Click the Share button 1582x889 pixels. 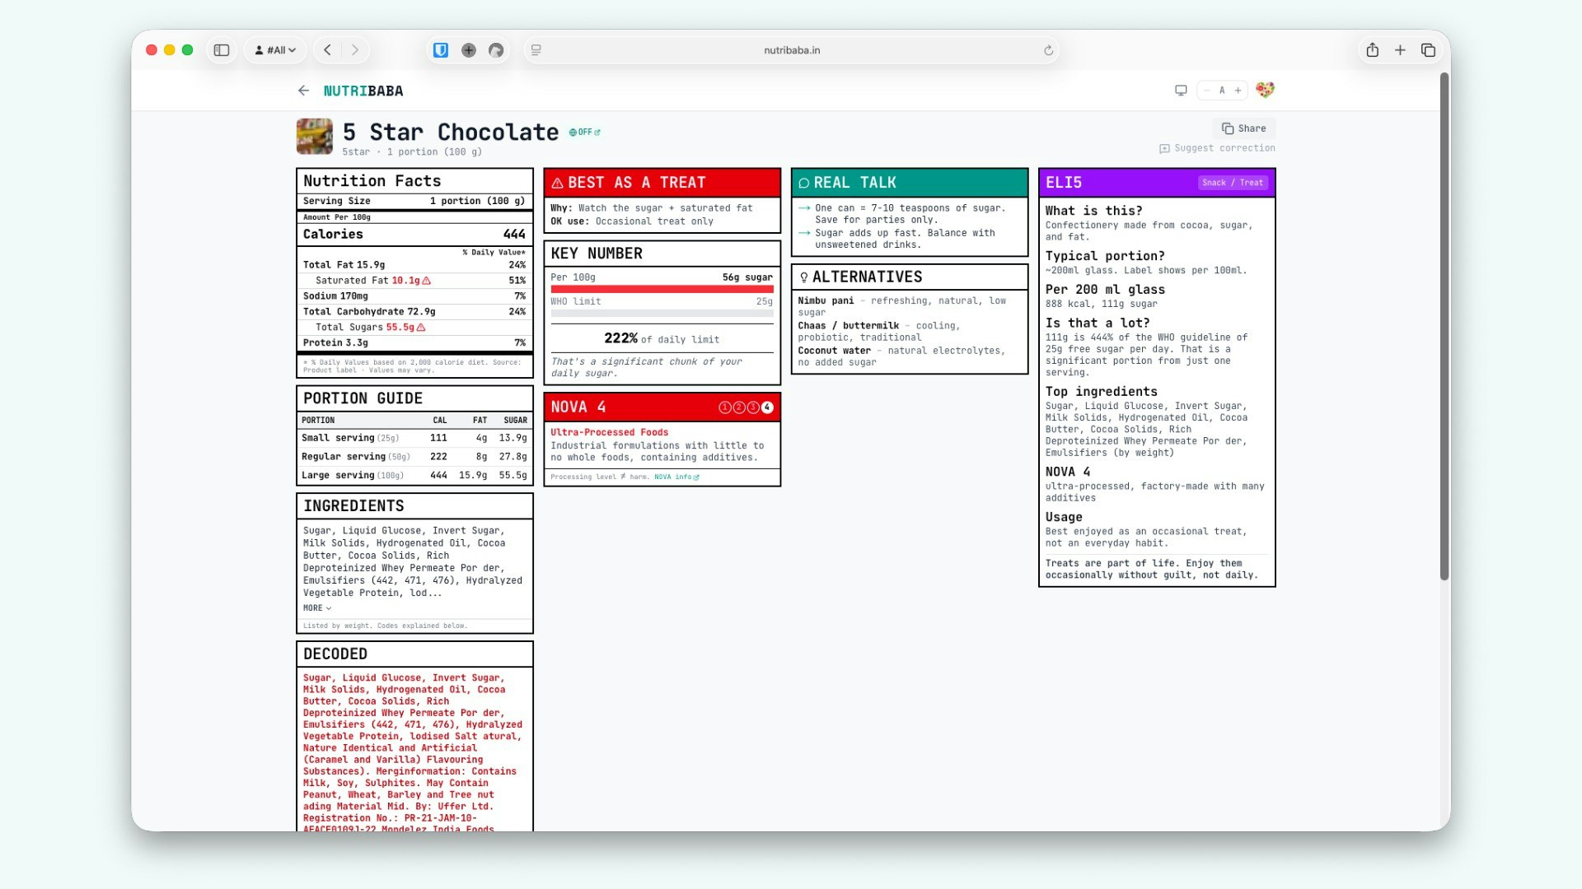(1243, 128)
